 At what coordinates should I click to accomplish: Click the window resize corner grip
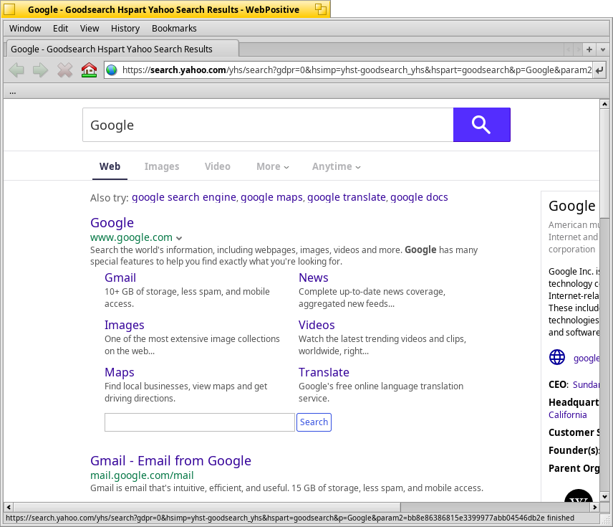click(x=605, y=518)
